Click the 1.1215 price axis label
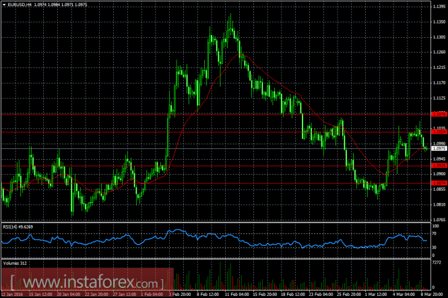This screenshot has width=448, height=298. pyautogui.click(x=439, y=67)
